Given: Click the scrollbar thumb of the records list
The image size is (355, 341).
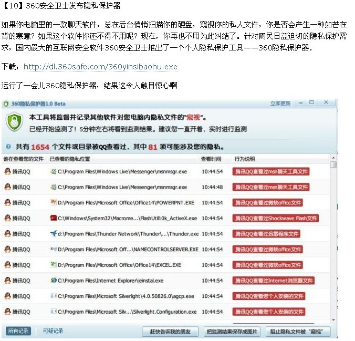Looking at the screenshot, I should 333,164.
